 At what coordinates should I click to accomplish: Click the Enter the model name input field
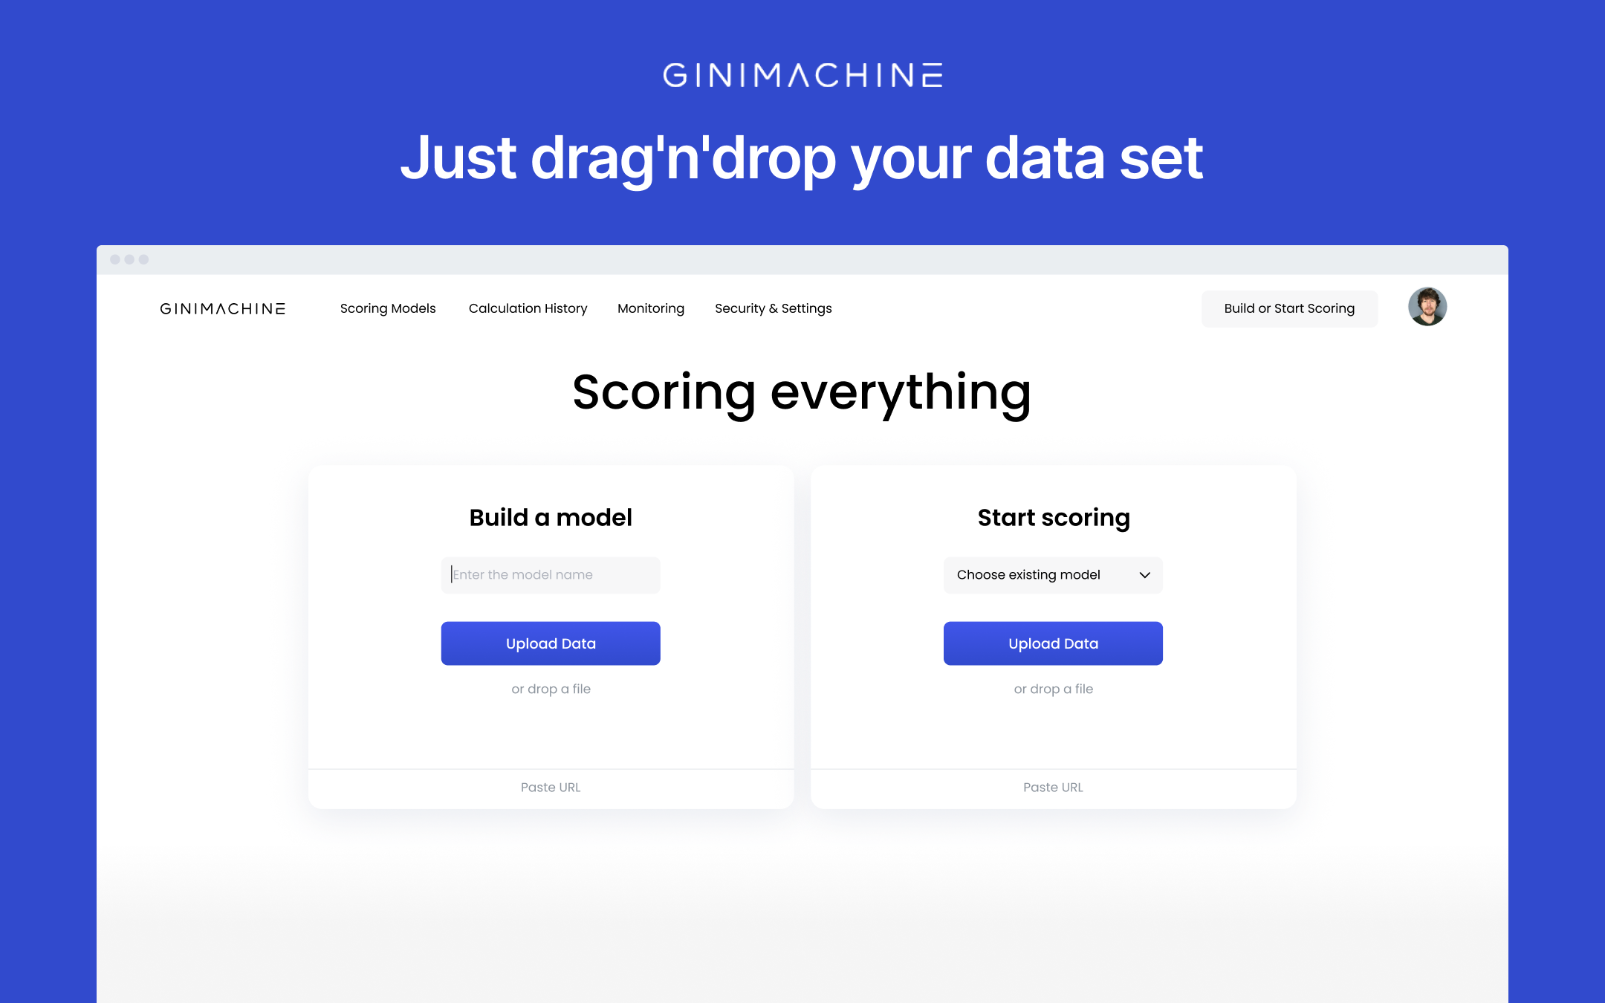click(x=550, y=574)
